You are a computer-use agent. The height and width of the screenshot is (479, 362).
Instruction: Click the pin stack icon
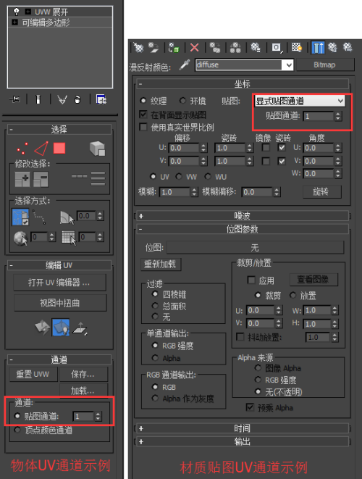[x=14, y=99]
